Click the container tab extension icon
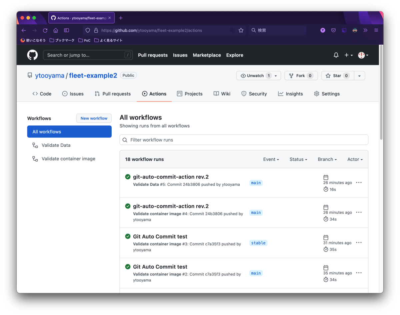This screenshot has height=315, width=400. click(x=344, y=30)
